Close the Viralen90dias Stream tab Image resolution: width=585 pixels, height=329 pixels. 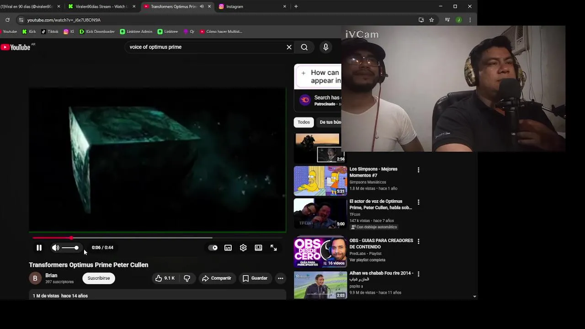tap(134, 6)
